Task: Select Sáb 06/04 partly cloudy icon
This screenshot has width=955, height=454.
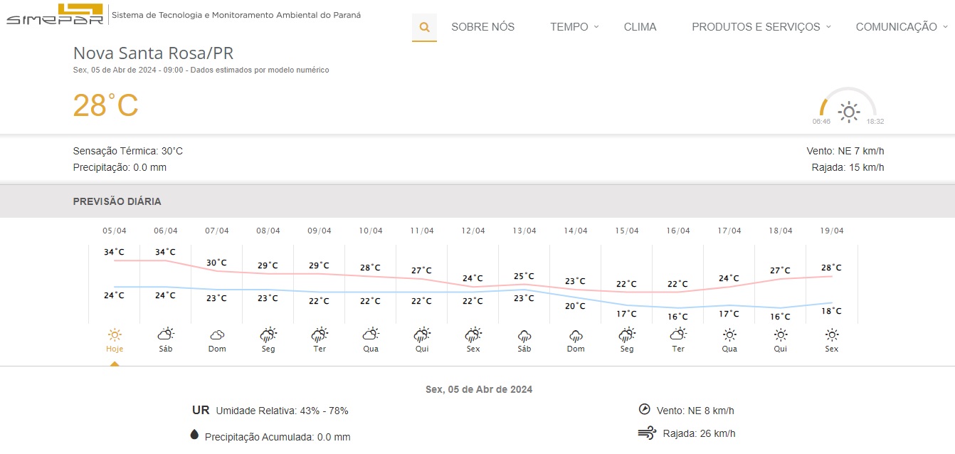Action: click(x=166, y=334)
